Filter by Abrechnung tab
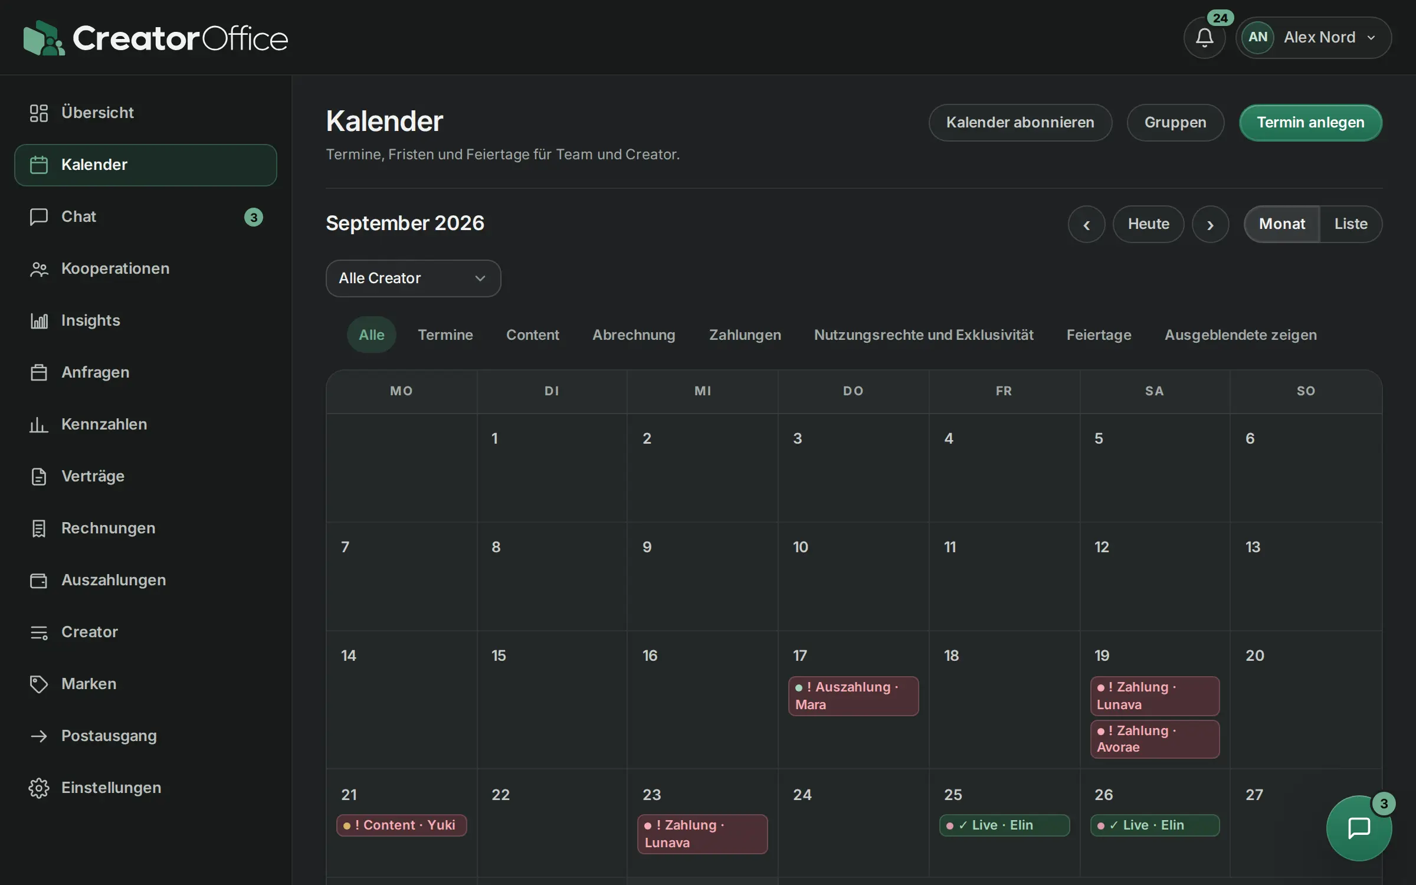 click(x=634, y=335)
